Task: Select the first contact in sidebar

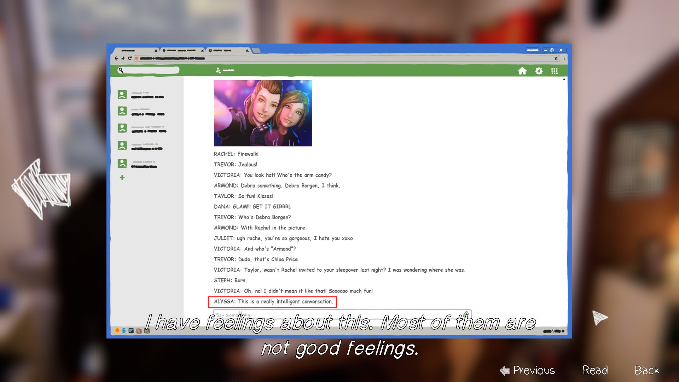Action: click(141, 95)
